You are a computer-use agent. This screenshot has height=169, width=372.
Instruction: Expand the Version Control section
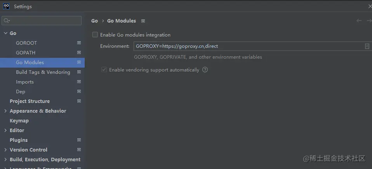pyautogui.click(x=5, y=150)
